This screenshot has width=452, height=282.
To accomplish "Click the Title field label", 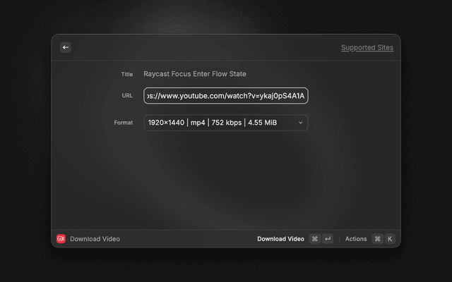I will (127, 74).
